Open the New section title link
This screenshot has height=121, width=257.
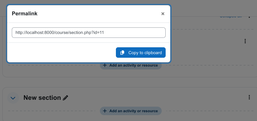[x=42, y=98]
